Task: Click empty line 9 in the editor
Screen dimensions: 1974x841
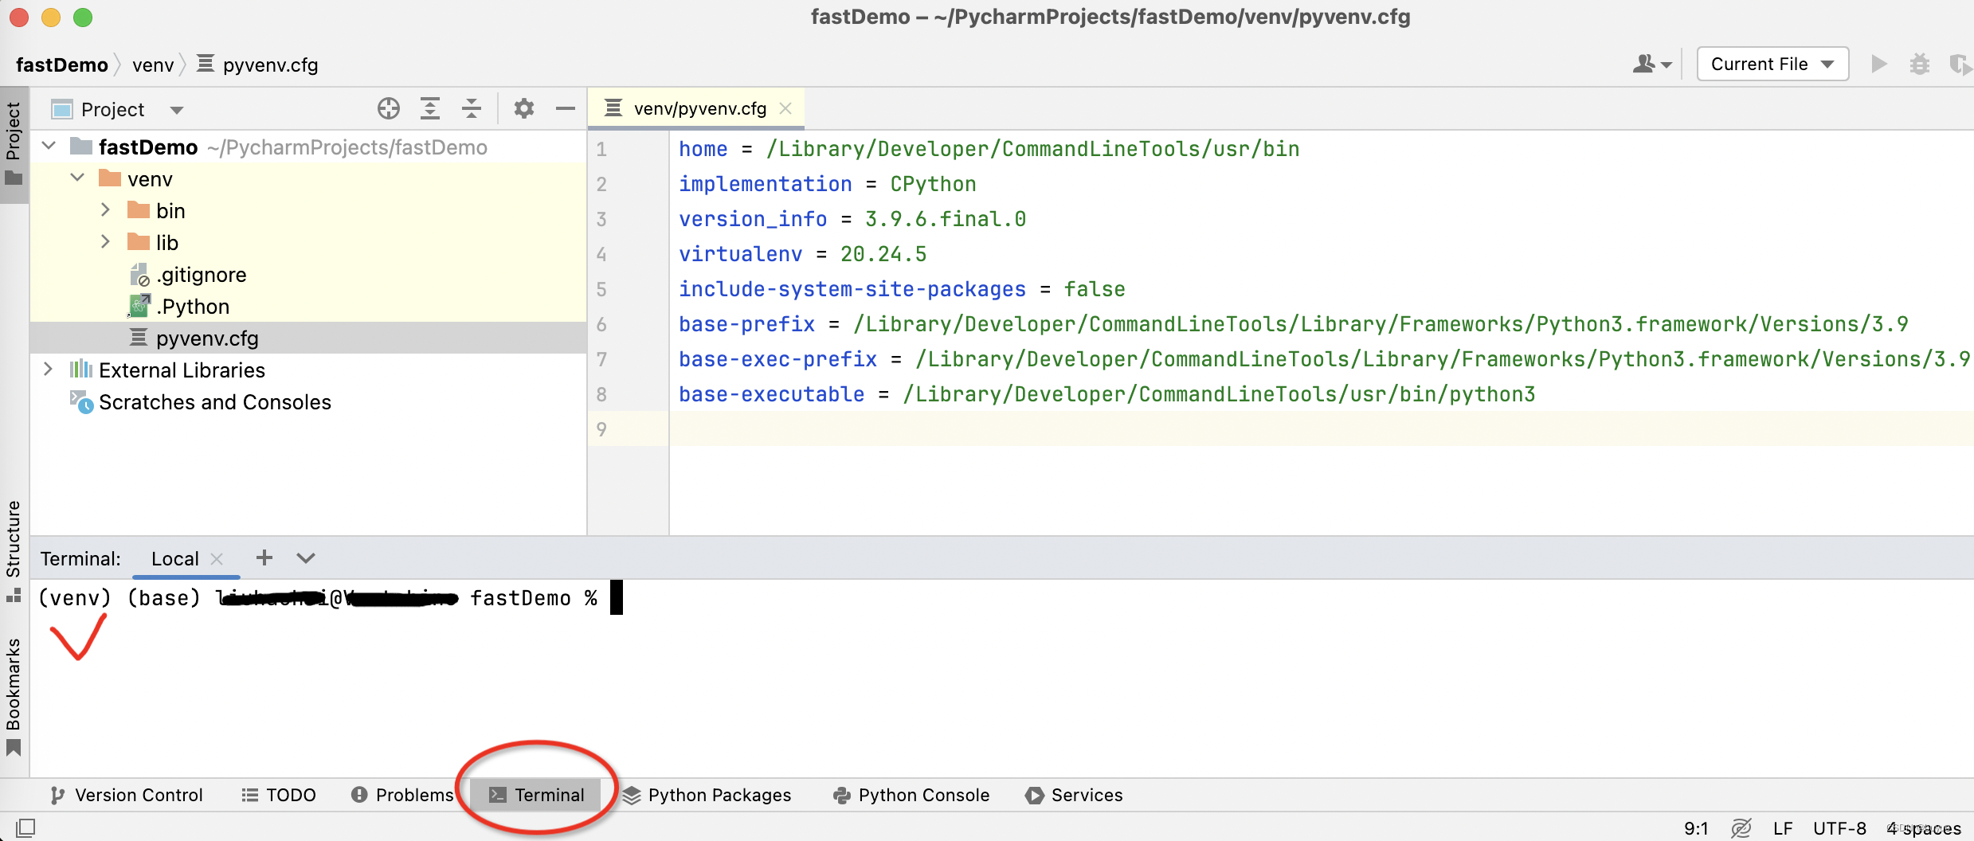Action: 1321,429
